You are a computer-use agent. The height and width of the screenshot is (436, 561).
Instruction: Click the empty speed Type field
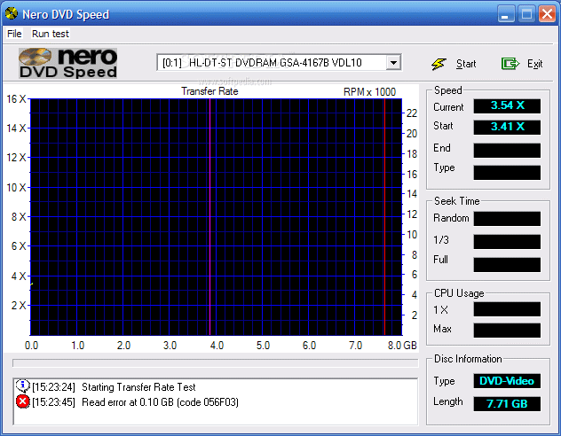pyautogui.click(x=507, y=173)
